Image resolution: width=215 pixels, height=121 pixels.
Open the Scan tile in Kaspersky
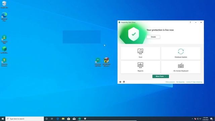[x=140, y=53]
